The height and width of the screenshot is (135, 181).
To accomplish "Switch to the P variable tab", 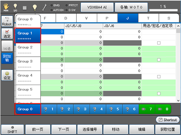I will pyautogui.click(x=107, y=18).
